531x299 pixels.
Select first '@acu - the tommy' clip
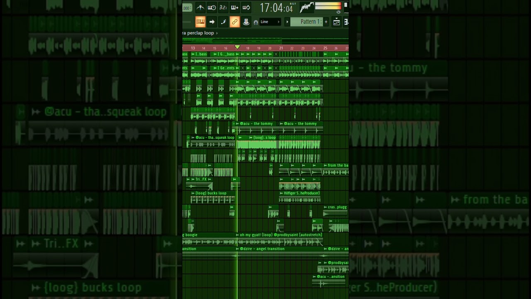coord(257,128)
